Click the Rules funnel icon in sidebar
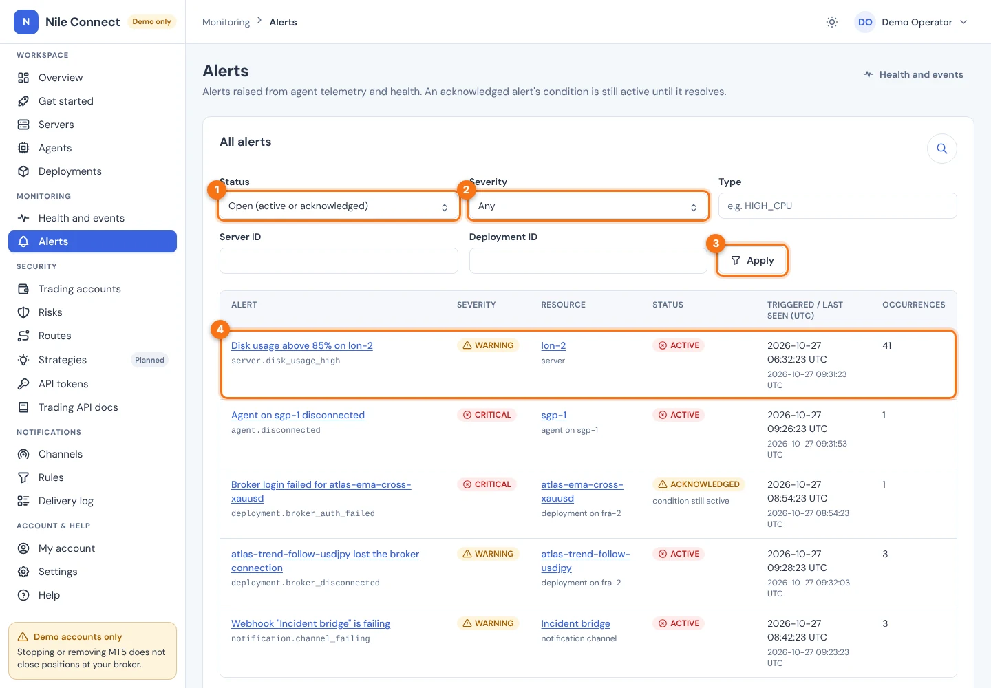Screen dimensions: 991x688 click(23, 477)
